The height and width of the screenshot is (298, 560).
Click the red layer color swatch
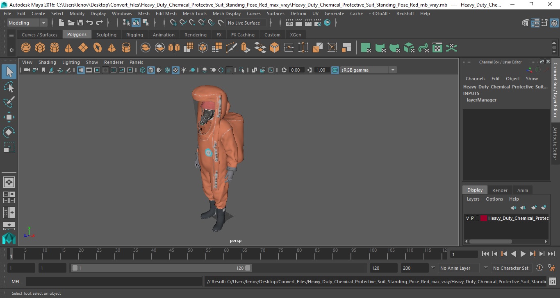pyautogui.click(x=483, y=218)
